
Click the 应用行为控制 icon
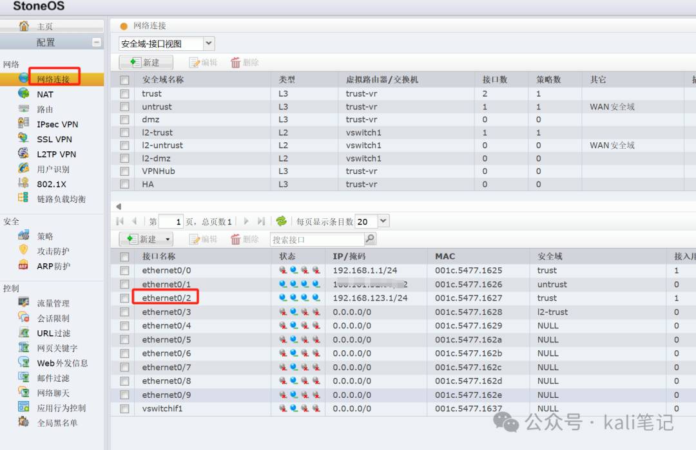click(24, 407)
